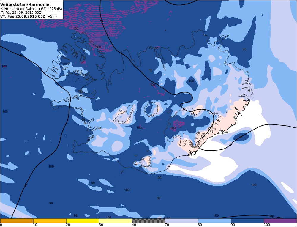Click the purple above-100 legend band

point(280,221)
